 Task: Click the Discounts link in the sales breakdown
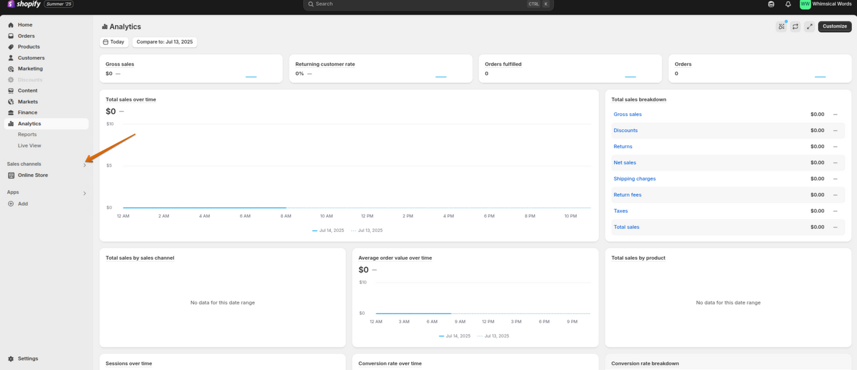pyautogui.click(x=626, y=130)
